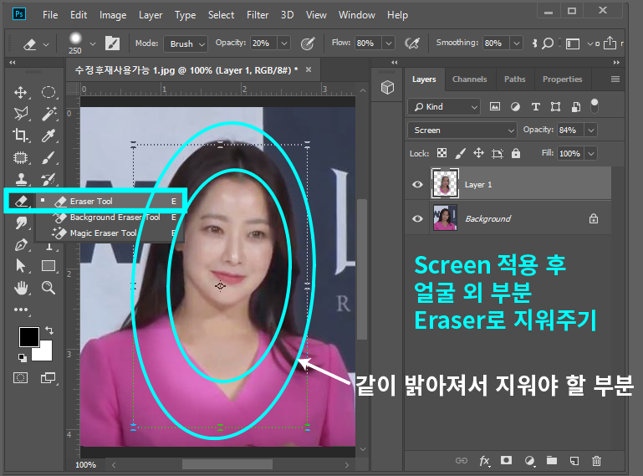Select the Patch healing tool
Viewport: 643px width, 476px height.
(21, 157)
